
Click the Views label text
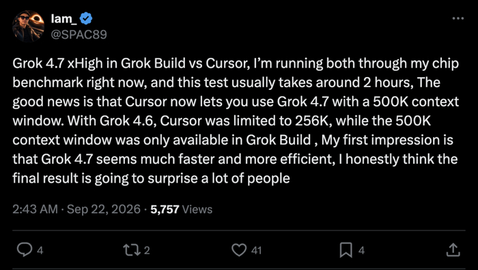pyautogui.click(x=197, y=209)
